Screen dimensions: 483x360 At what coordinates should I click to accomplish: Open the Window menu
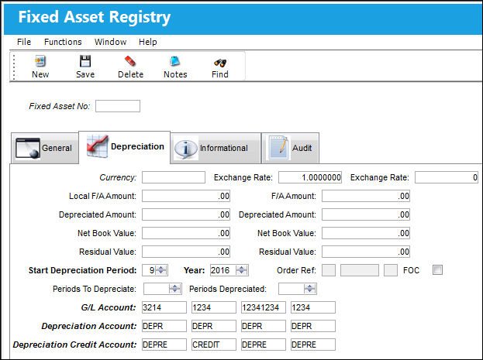(110, 42)
